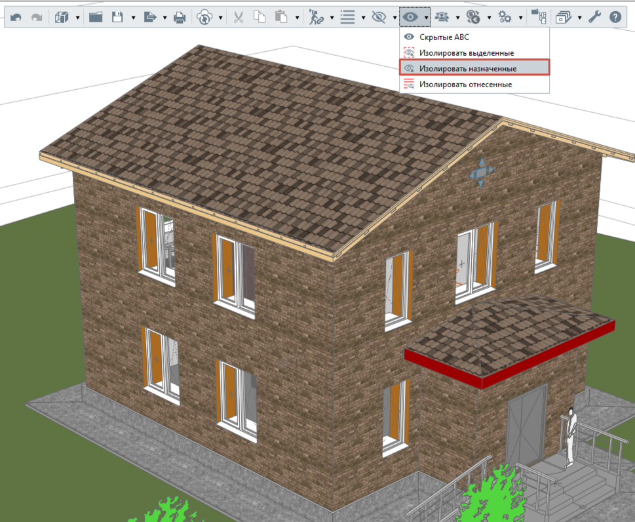Viewport: 635px width, 522px height.
Task: Expand the dropdown arrow beside Save icon
Action: [x=133, y=18]
